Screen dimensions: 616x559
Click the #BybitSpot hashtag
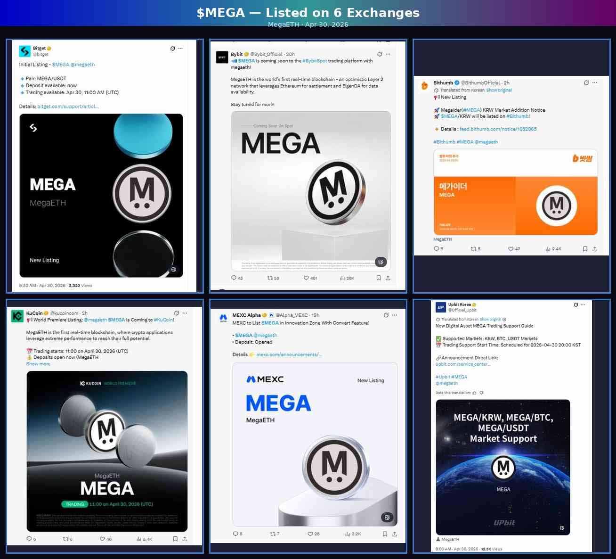315,61
